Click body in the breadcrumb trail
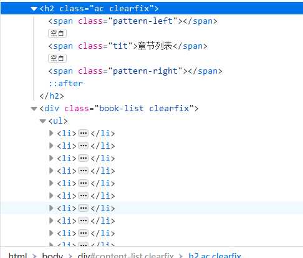The image size is (303, 258). click(x=52, y=256)
